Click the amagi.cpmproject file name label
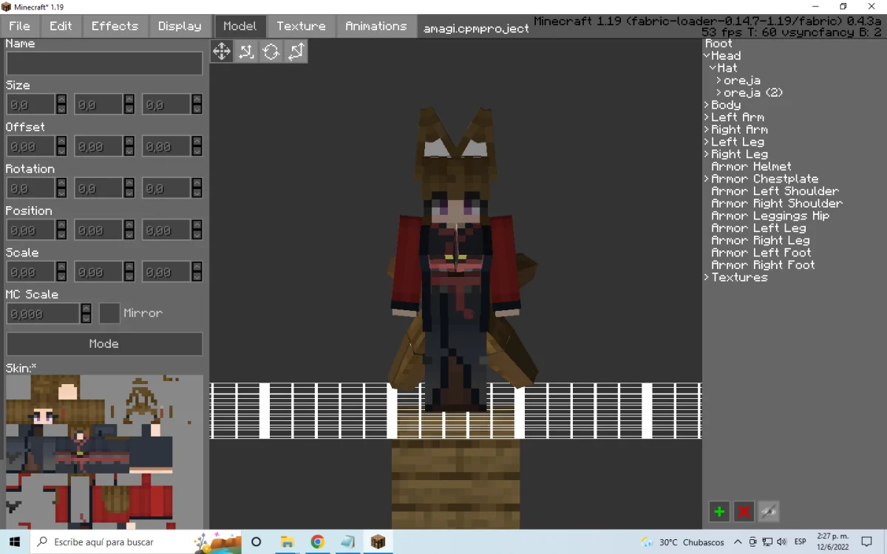This screenshot has width=887, height=554. [476, 29]
